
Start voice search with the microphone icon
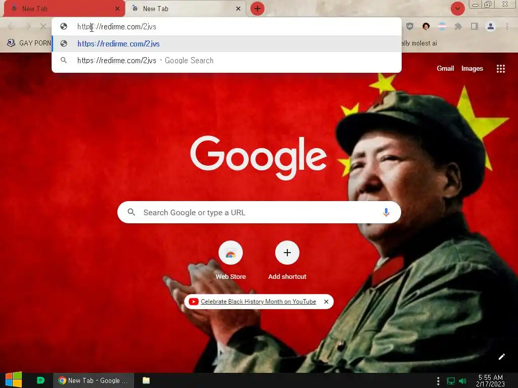[386, 212]
